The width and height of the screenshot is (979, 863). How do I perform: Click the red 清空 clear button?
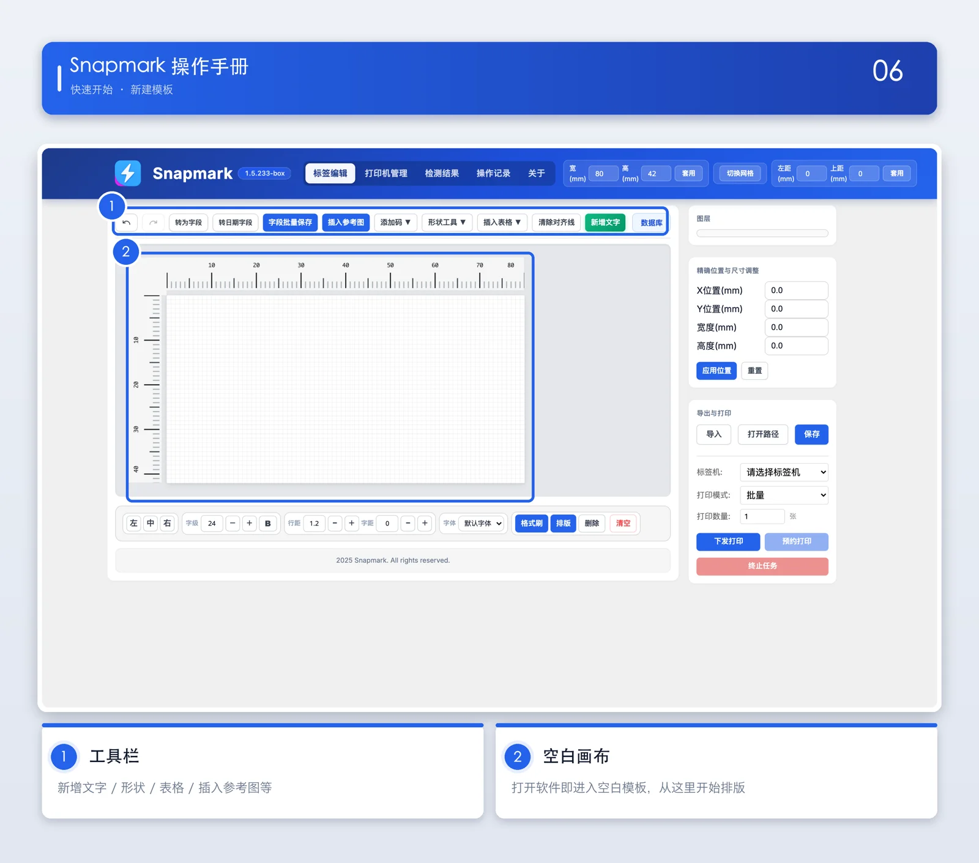click(x=623, y=524)
